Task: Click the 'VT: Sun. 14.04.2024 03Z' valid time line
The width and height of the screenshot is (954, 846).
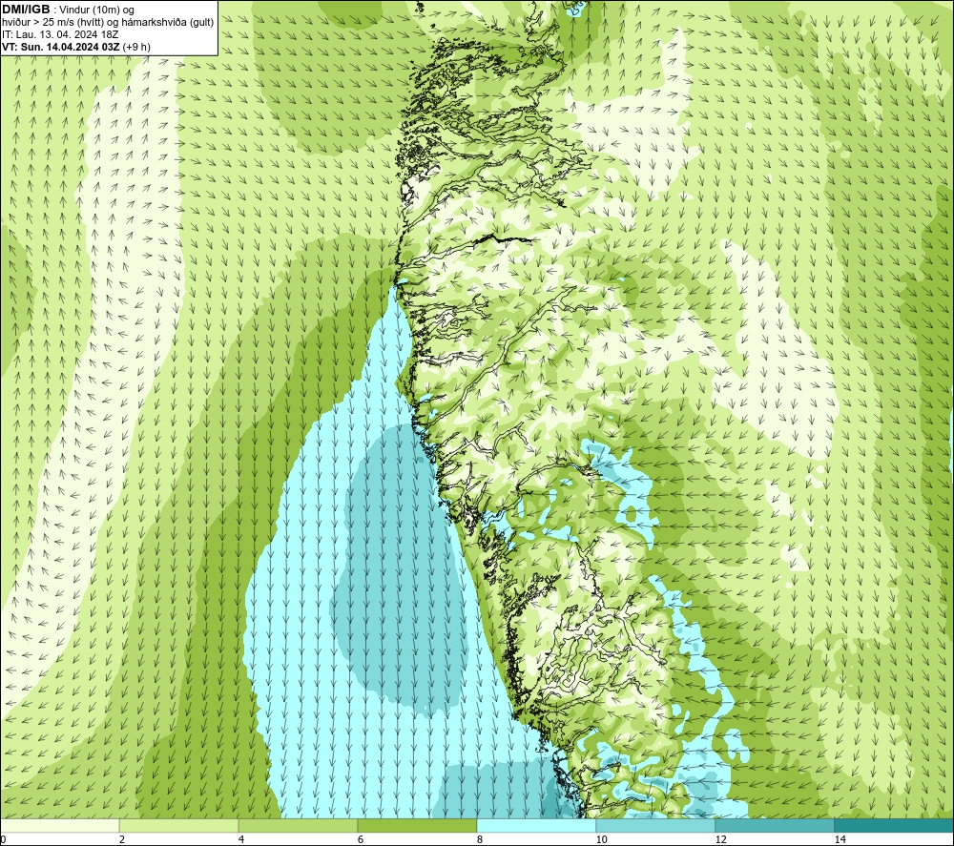Action: [x=76, y=47]
